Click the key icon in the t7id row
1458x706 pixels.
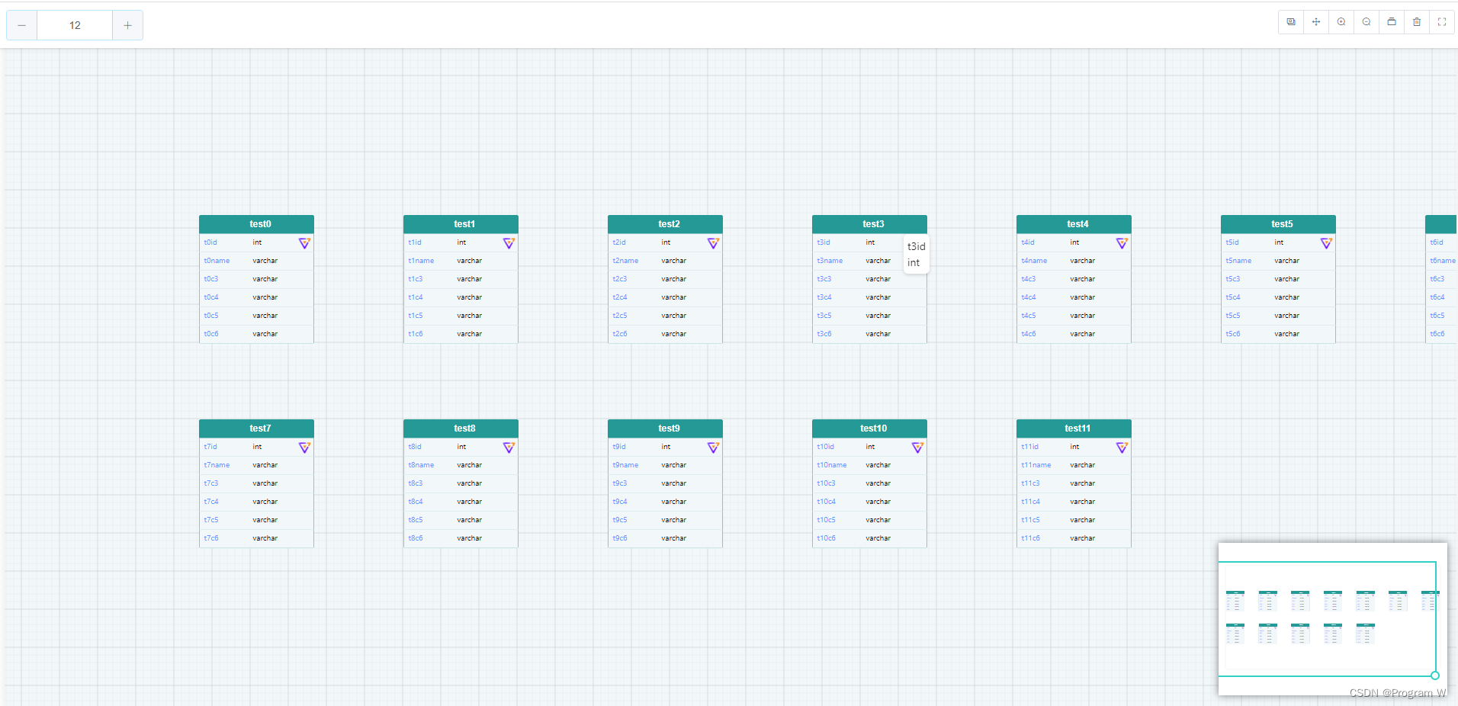304,448
